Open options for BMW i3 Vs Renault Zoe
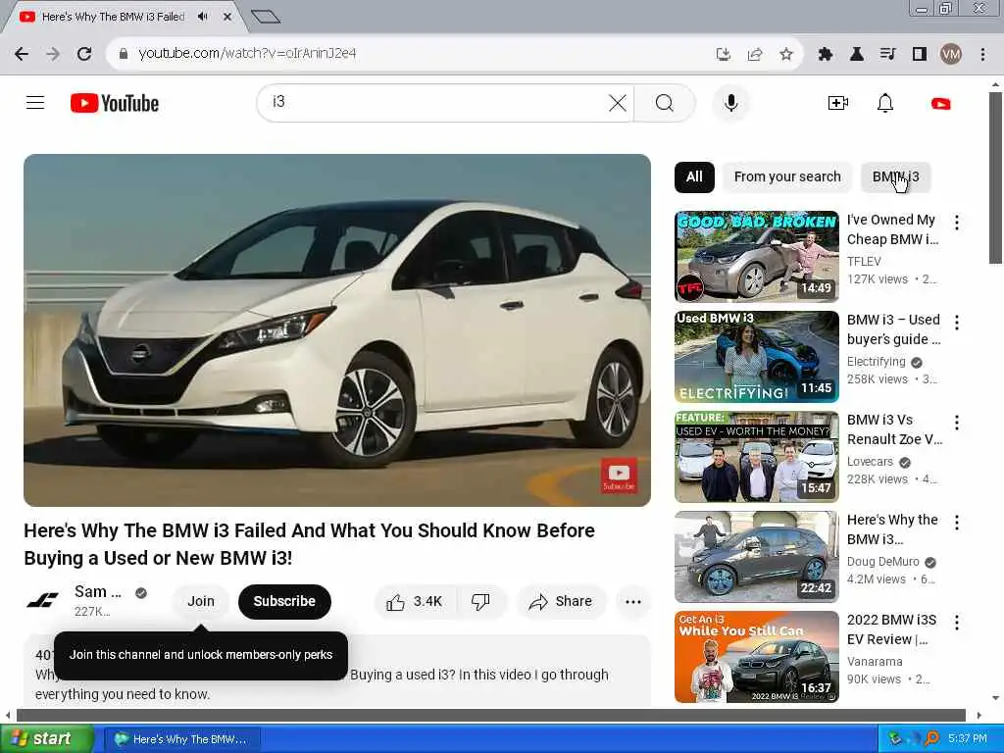Viewport: 1004px width, 753px height. (957, 422)
